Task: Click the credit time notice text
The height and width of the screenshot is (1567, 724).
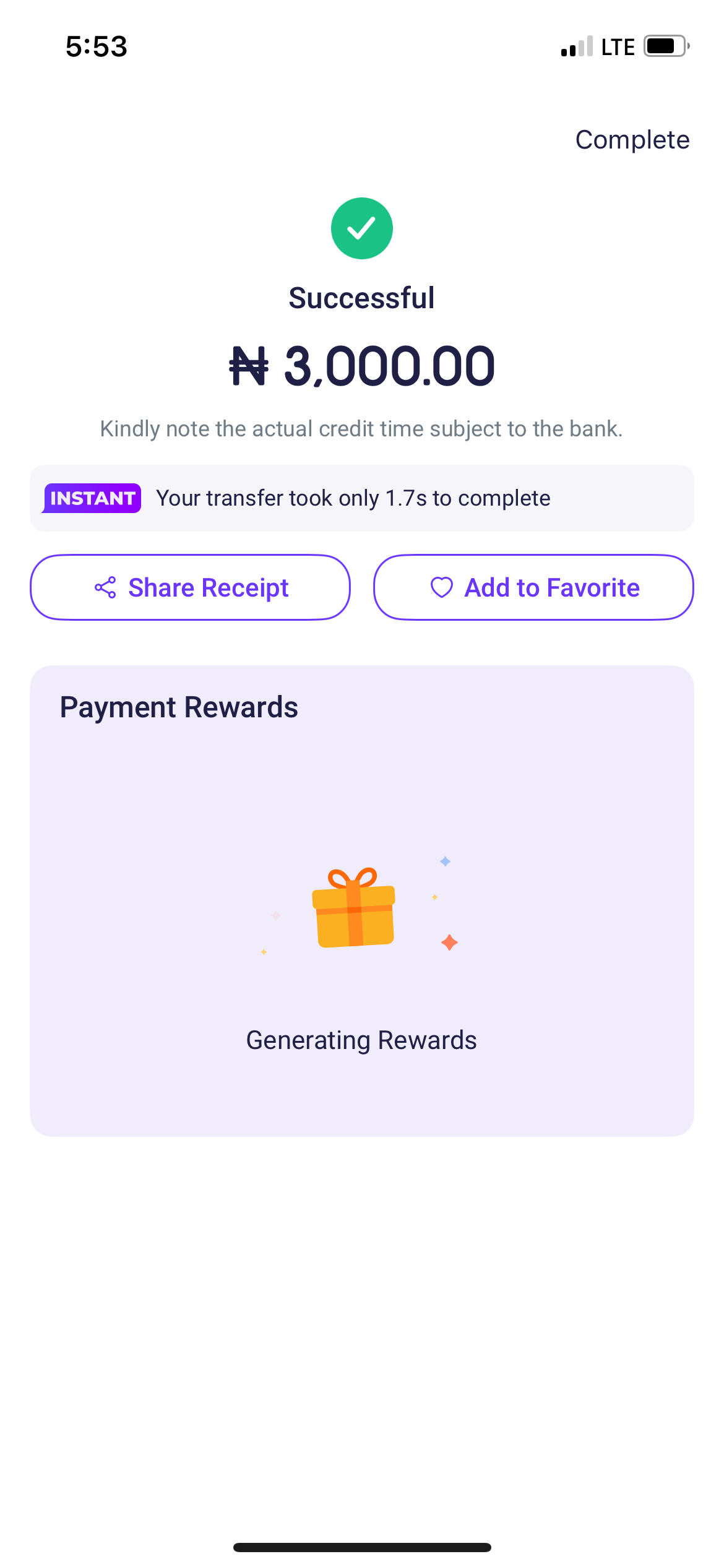Action: point(362,429)
